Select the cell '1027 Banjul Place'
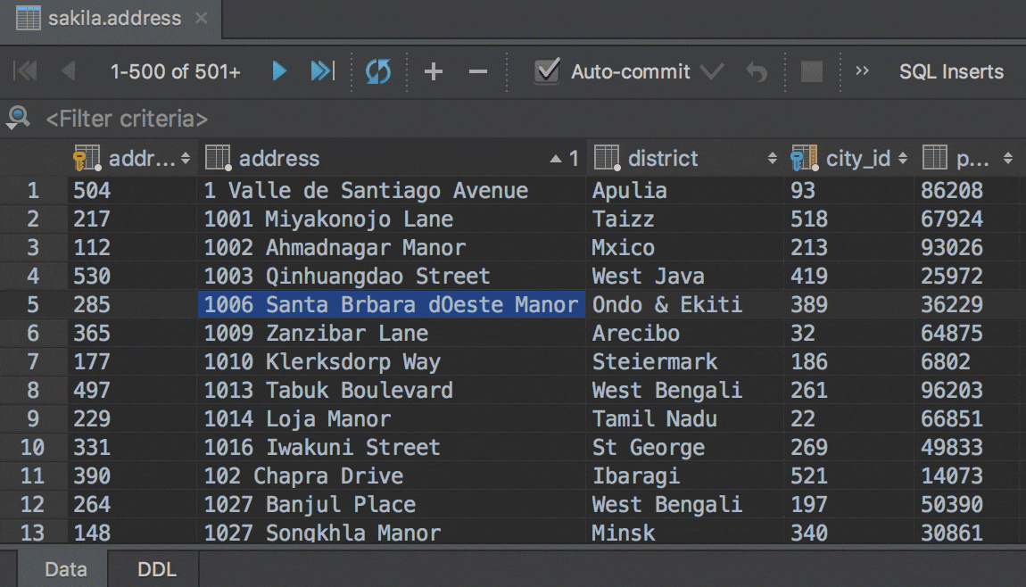Viewport: 1026px width, 587px height. tap(392, 505)
